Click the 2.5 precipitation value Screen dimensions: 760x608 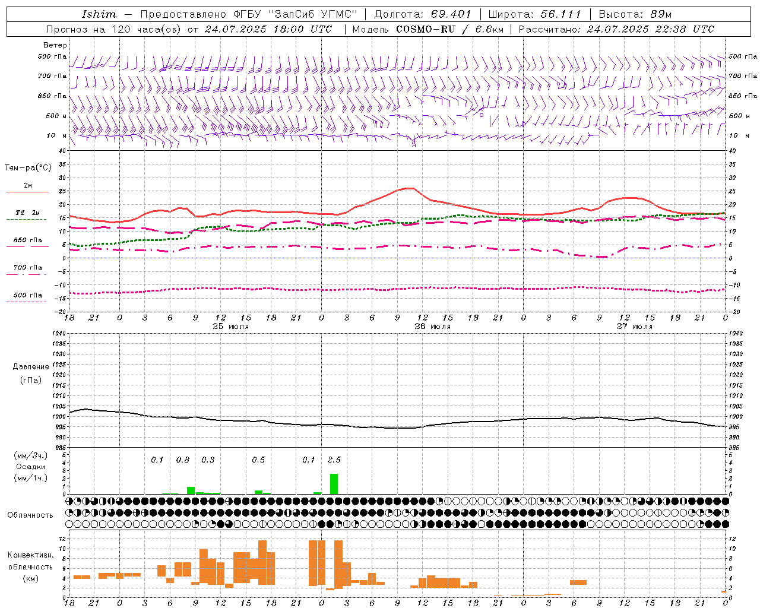click(334, 460)
